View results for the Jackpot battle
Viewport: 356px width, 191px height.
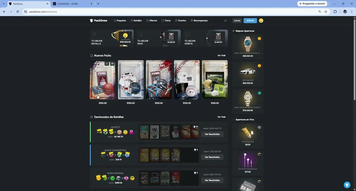(212, 134)
